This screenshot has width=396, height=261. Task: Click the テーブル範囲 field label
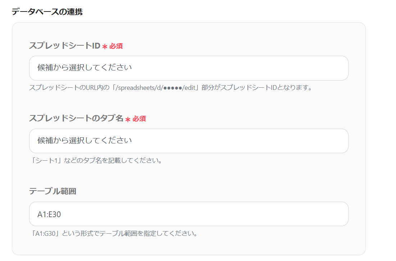[53, 191]
